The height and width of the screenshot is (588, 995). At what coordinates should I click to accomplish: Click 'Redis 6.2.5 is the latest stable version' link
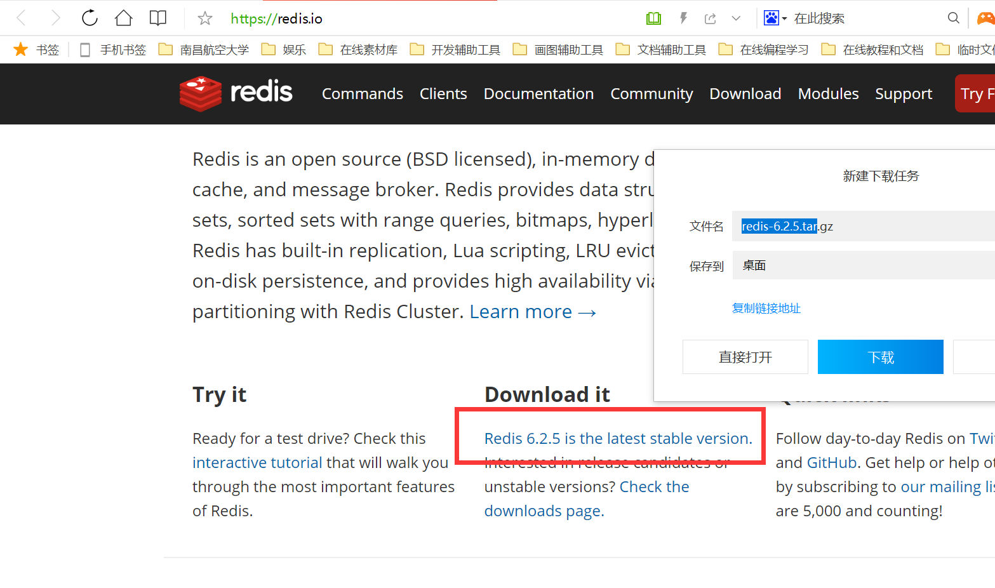tap(618, 439)
